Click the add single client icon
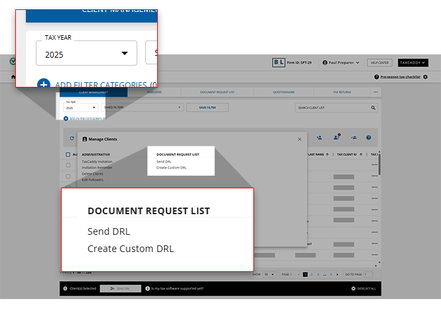 [x=319, y=137]
